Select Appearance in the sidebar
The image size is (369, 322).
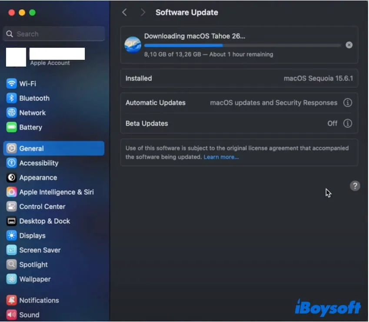point(38,178)
